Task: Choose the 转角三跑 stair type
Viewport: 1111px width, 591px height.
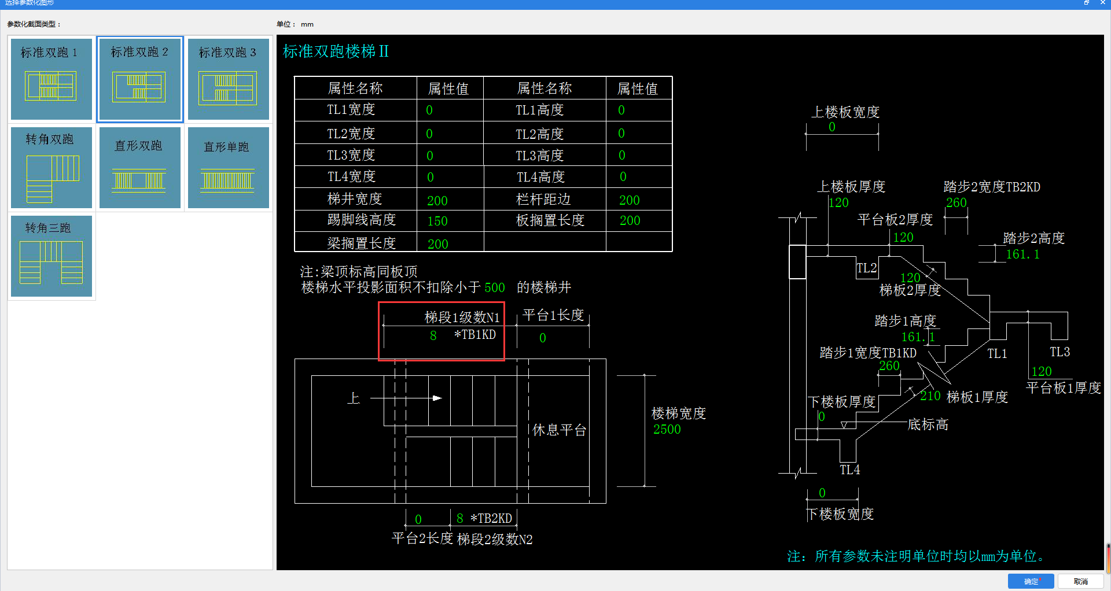Action: point(51,256)
